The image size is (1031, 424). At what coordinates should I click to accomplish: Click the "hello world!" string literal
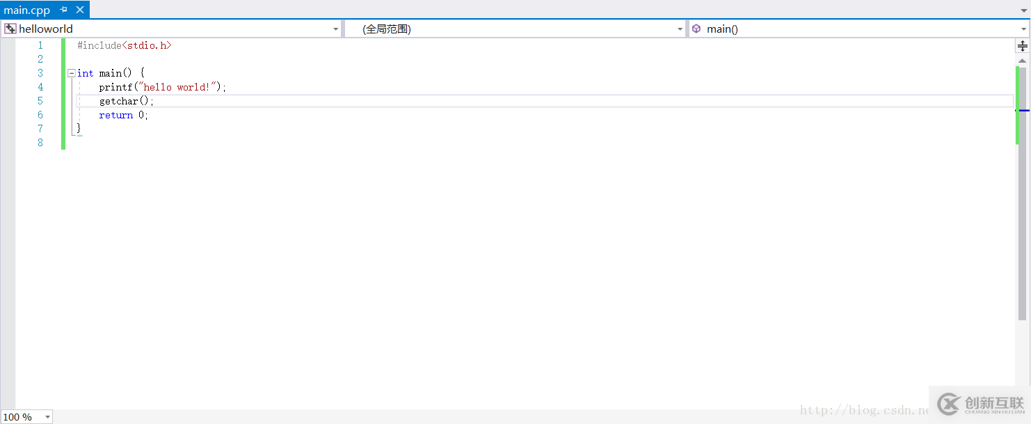tap(179, 87)
